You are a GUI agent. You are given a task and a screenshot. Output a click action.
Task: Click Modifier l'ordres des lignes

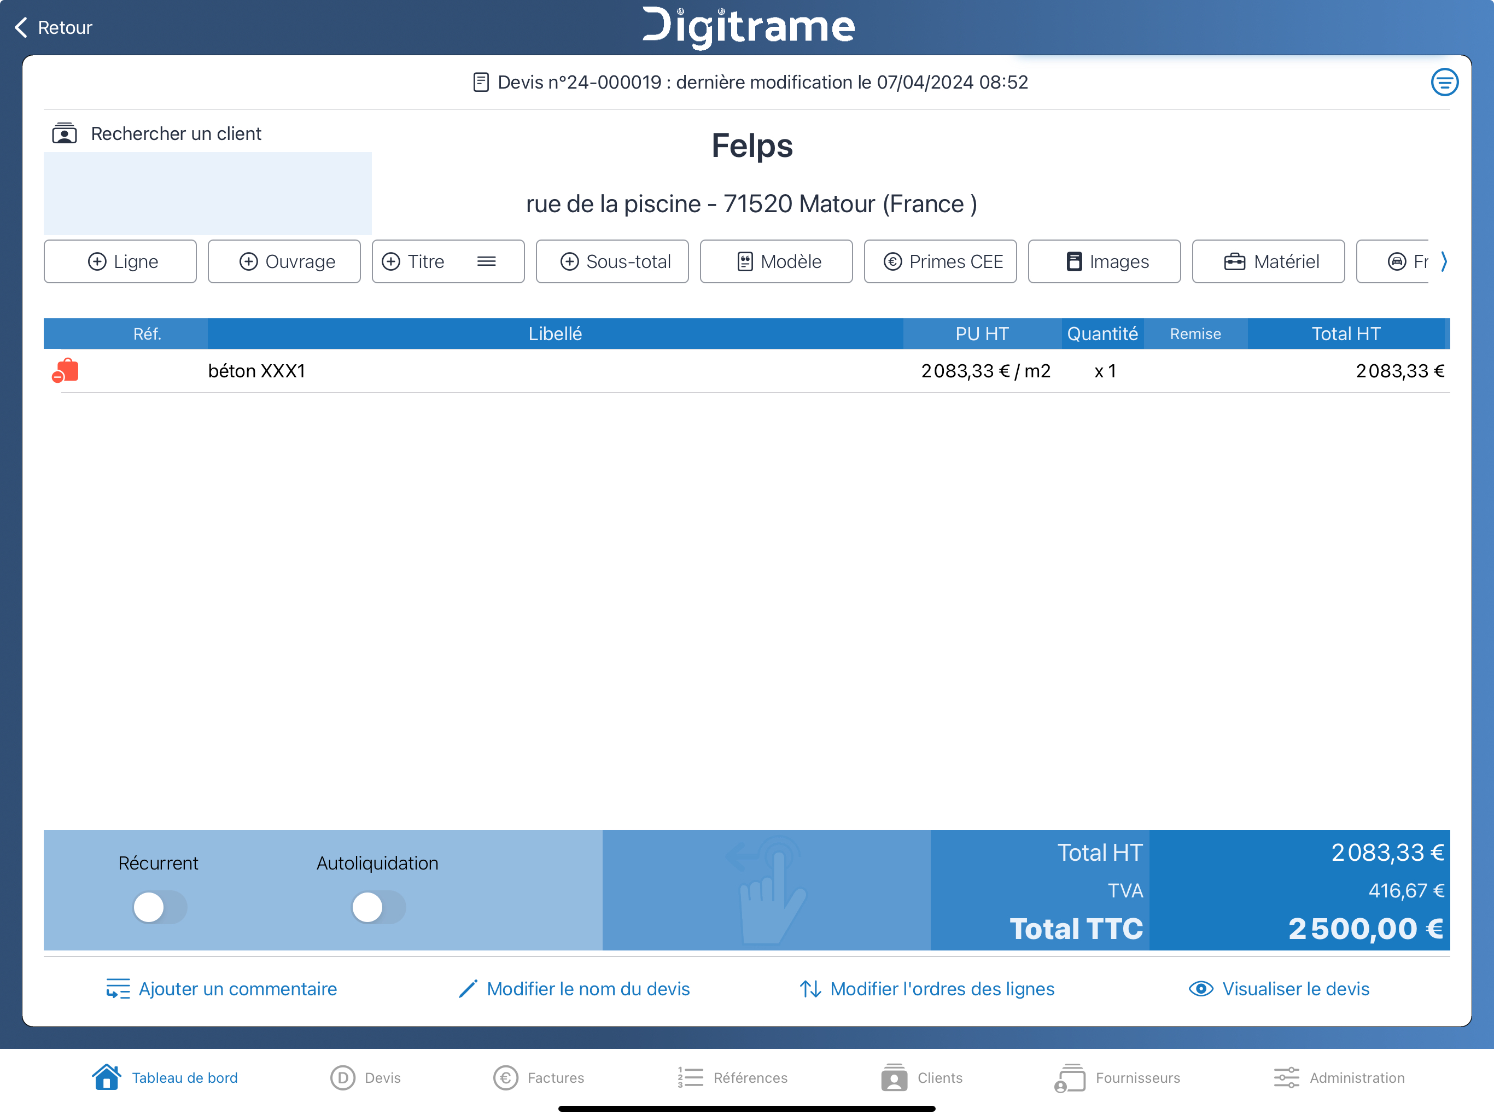[942, 989]
